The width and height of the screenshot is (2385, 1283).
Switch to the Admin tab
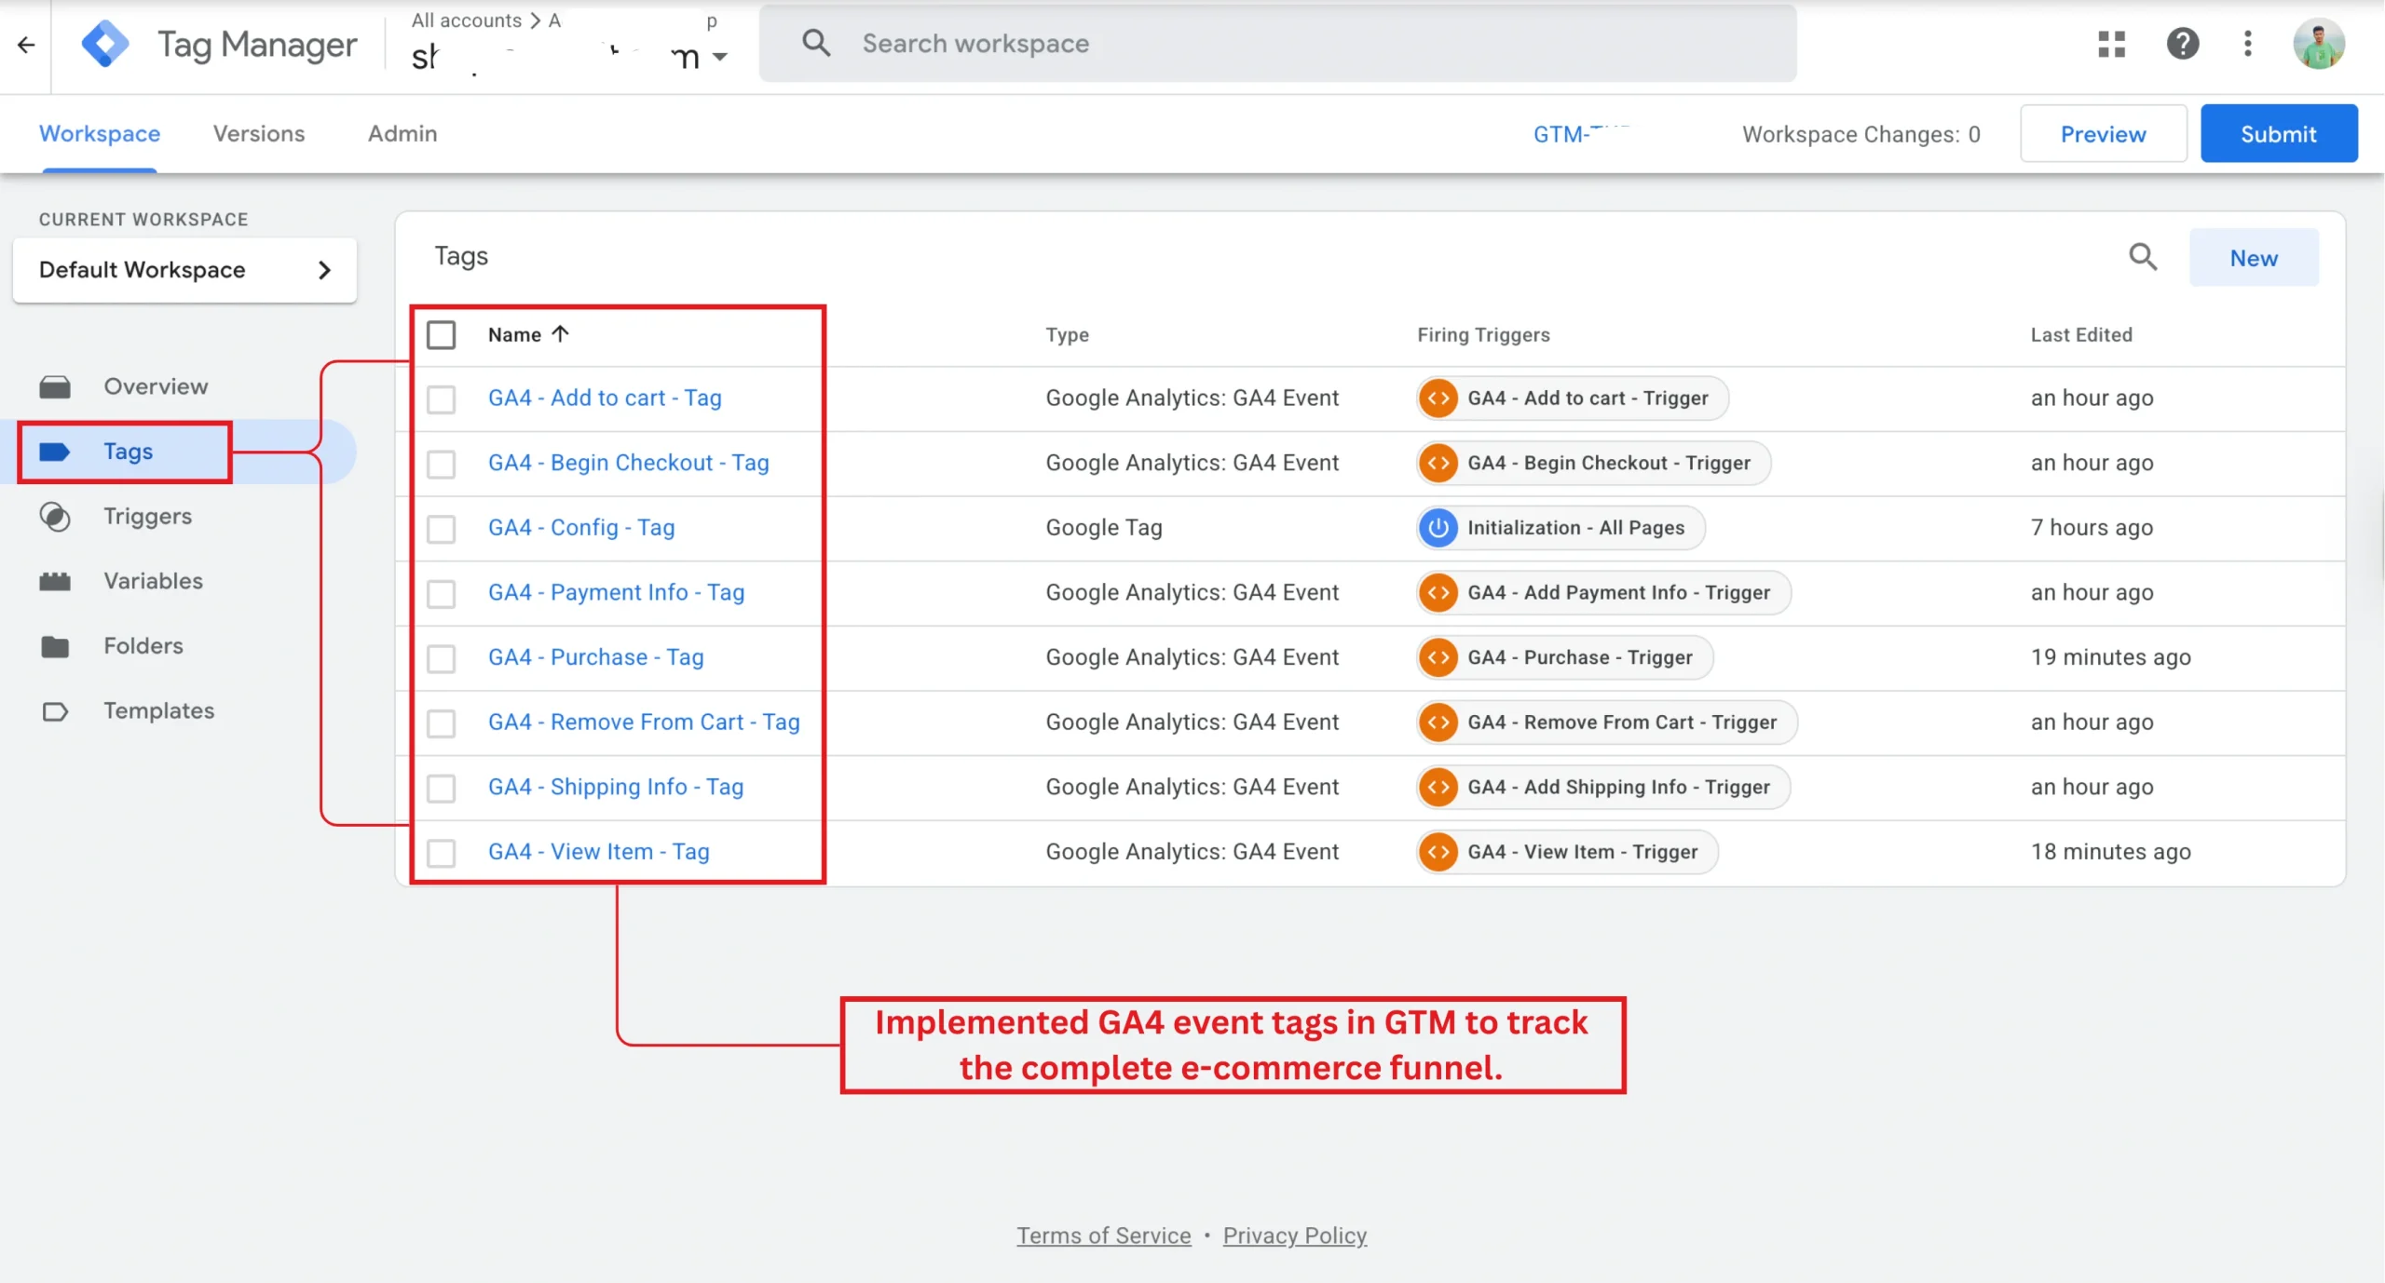click(402, 133)
